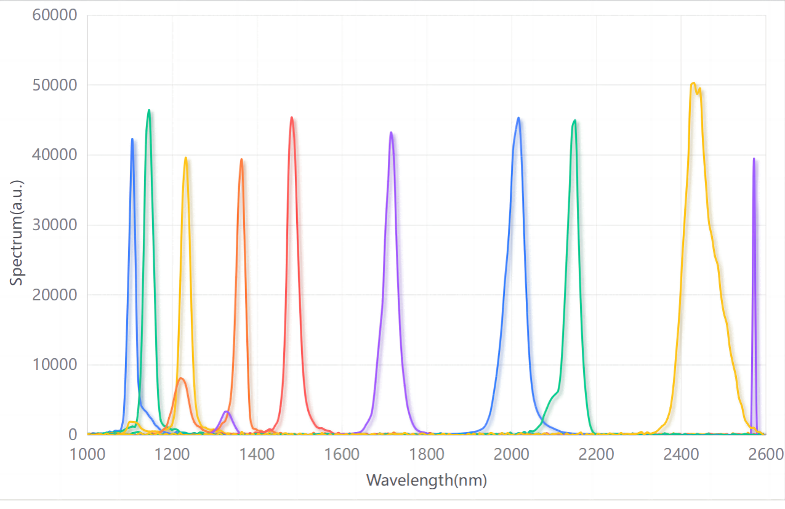Select the tall yellow peak near 1230 nm
Viewport: 785px width, 509px height.
pyautogui.click(x=185, y=159)
